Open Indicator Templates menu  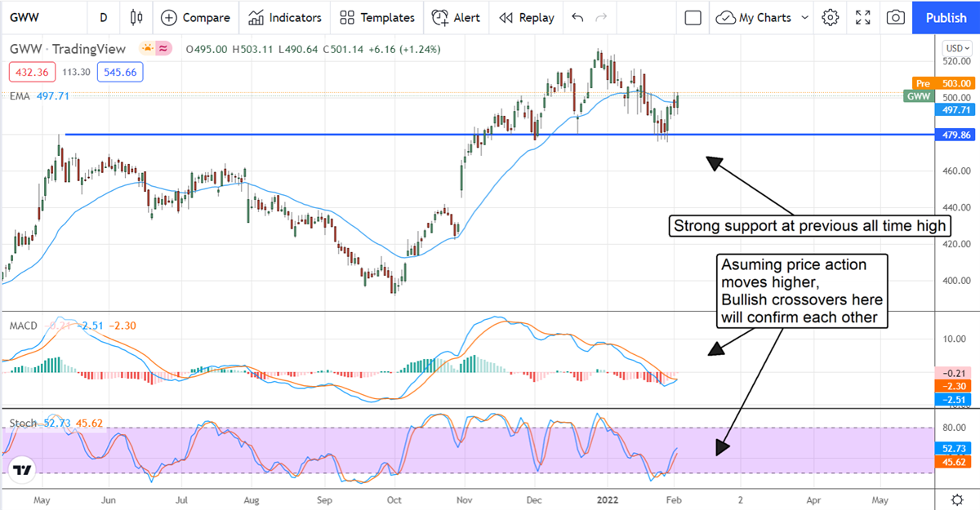click(x=377, y=17)
